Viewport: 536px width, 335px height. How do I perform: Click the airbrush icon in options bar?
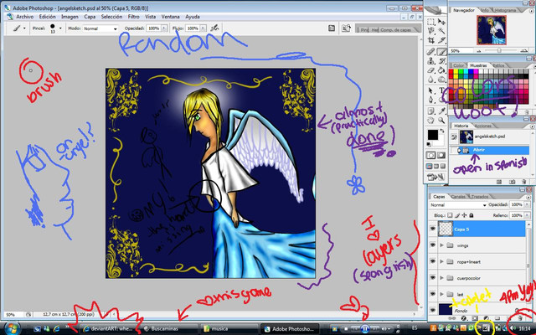[214, 28]
